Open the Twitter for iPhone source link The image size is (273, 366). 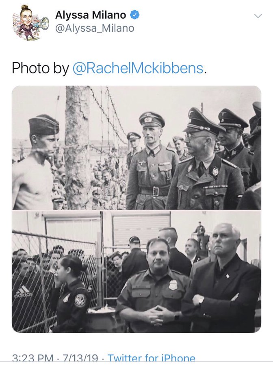coord(151,359)
